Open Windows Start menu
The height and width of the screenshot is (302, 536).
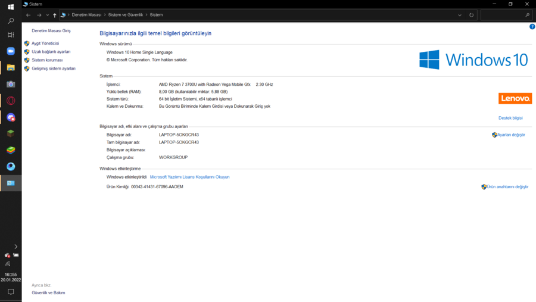pos(11,7)
